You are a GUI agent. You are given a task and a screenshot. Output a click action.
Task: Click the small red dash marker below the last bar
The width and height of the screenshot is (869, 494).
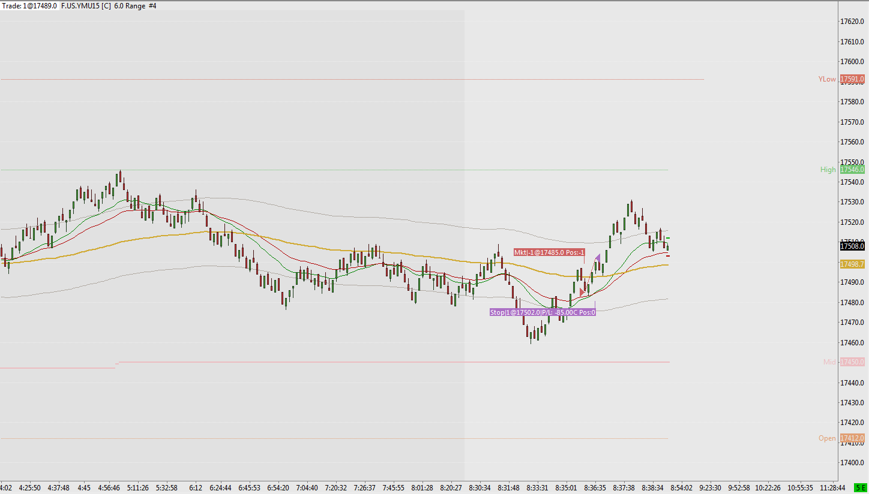(668, 256)
